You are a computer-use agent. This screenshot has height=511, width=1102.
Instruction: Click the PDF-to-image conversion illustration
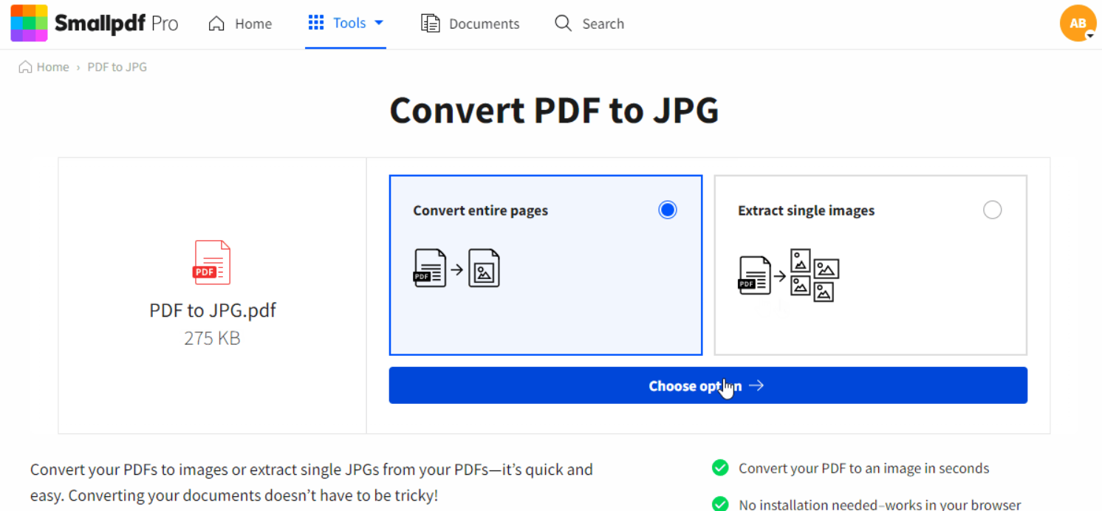[456, 268]
